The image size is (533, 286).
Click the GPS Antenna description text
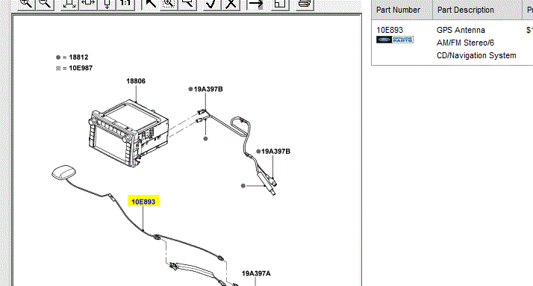[461, 30]
